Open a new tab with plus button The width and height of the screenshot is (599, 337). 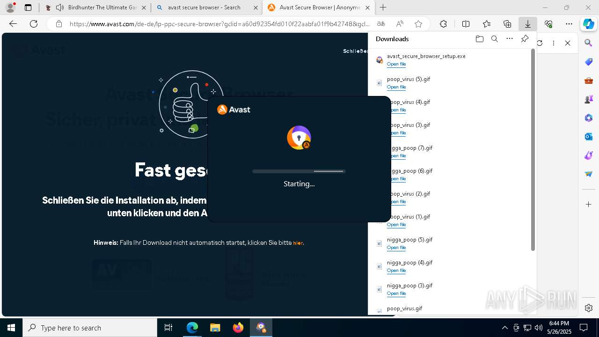(x=383, y=7)
